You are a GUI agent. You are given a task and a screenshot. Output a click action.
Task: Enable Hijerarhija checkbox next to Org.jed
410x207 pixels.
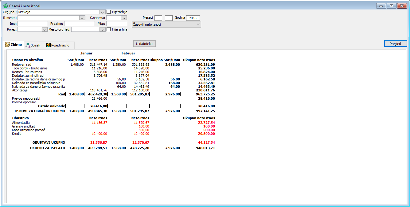click(109, 12)
